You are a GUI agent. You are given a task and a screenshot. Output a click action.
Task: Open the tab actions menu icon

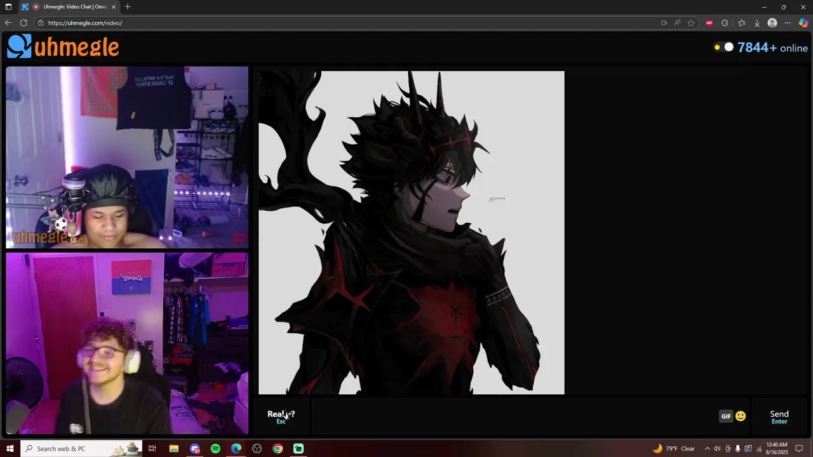coord(8,7)
